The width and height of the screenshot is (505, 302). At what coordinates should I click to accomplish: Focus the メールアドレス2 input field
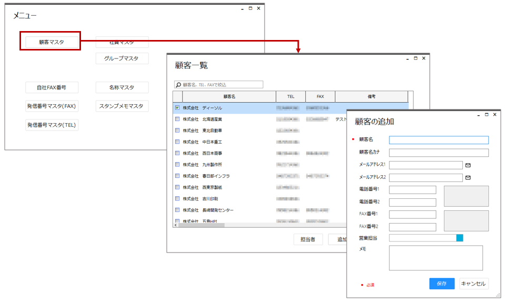426,177
